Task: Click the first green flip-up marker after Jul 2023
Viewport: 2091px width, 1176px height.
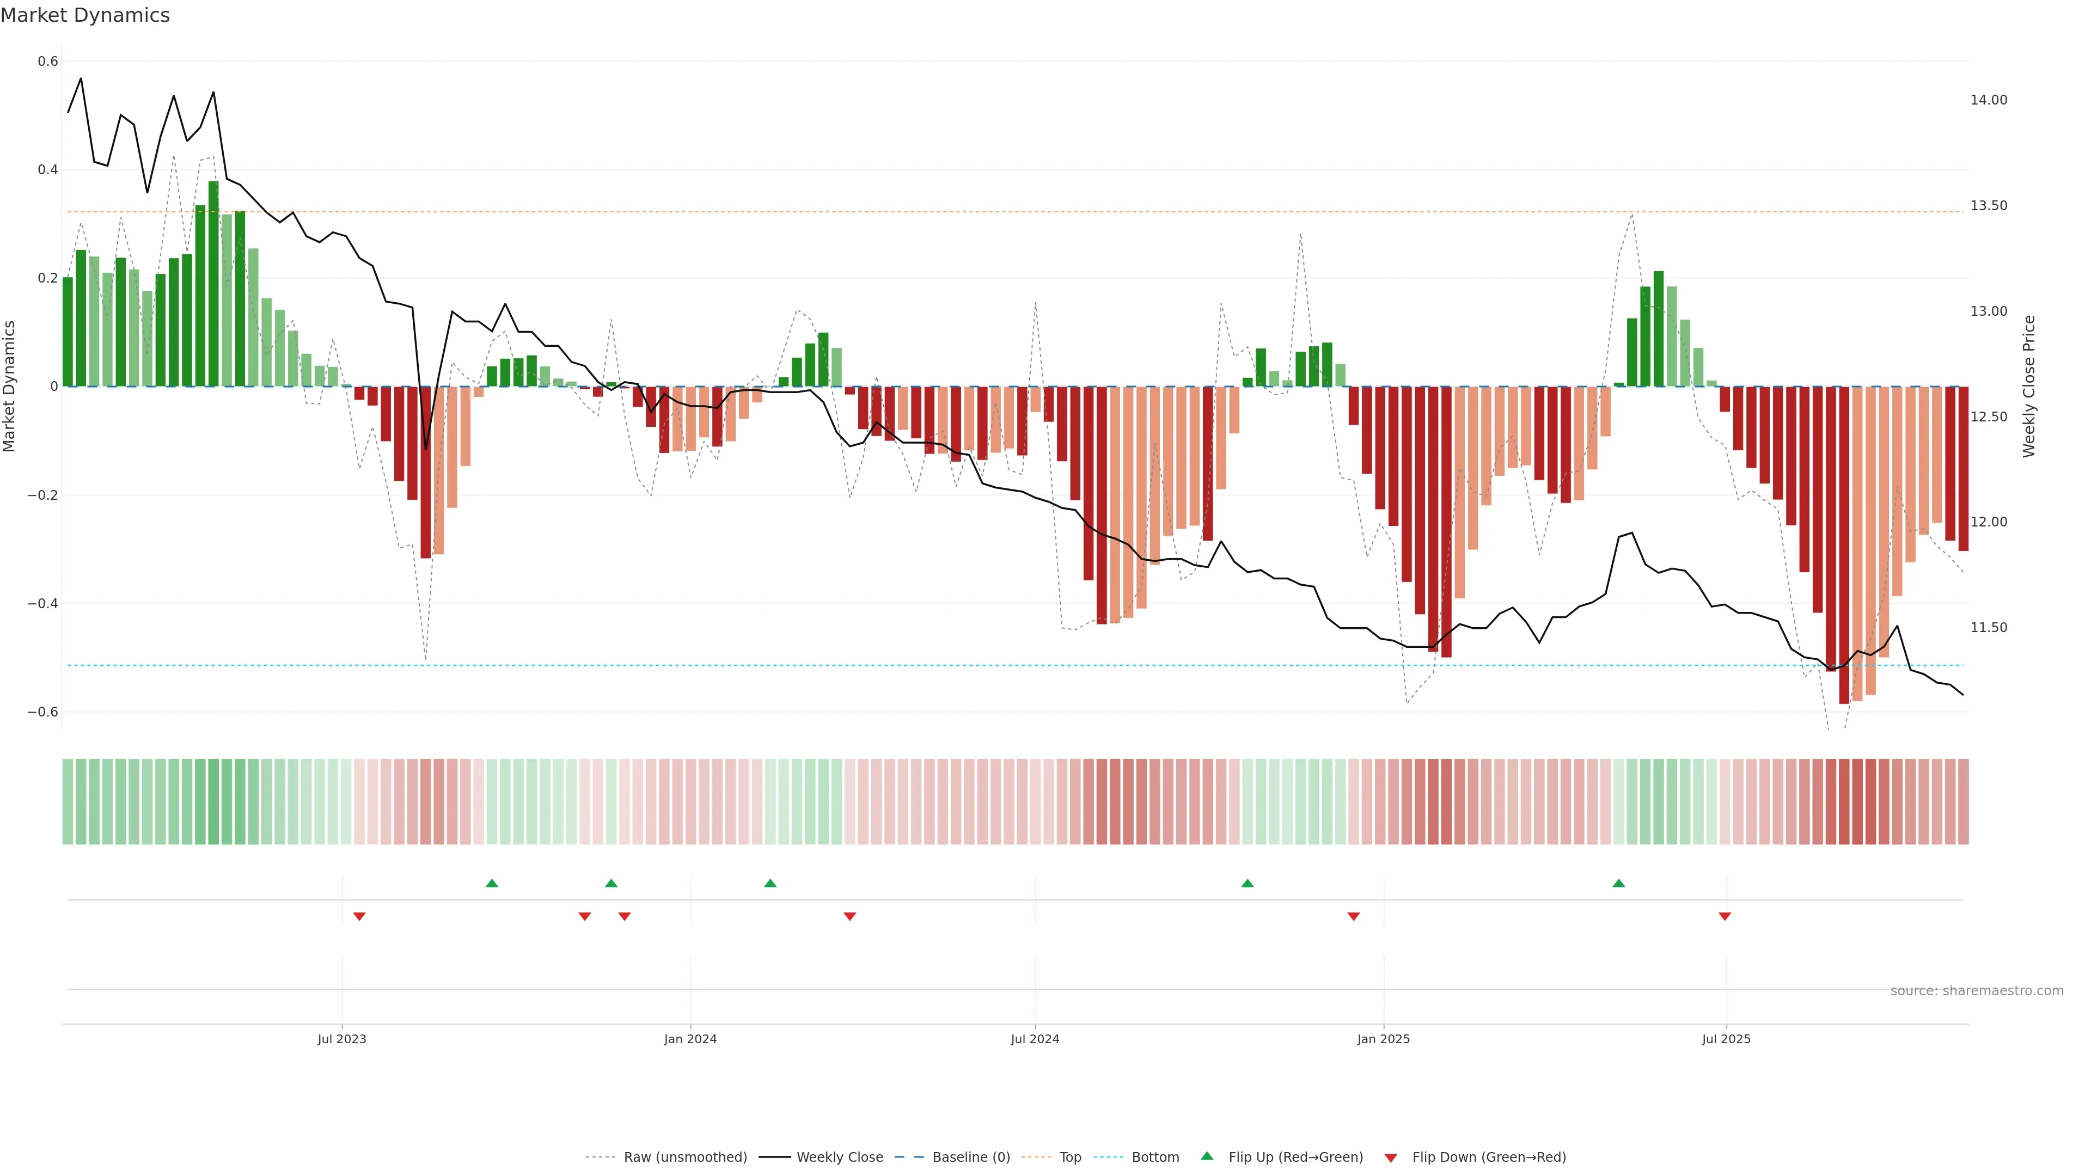Action: 492,883
